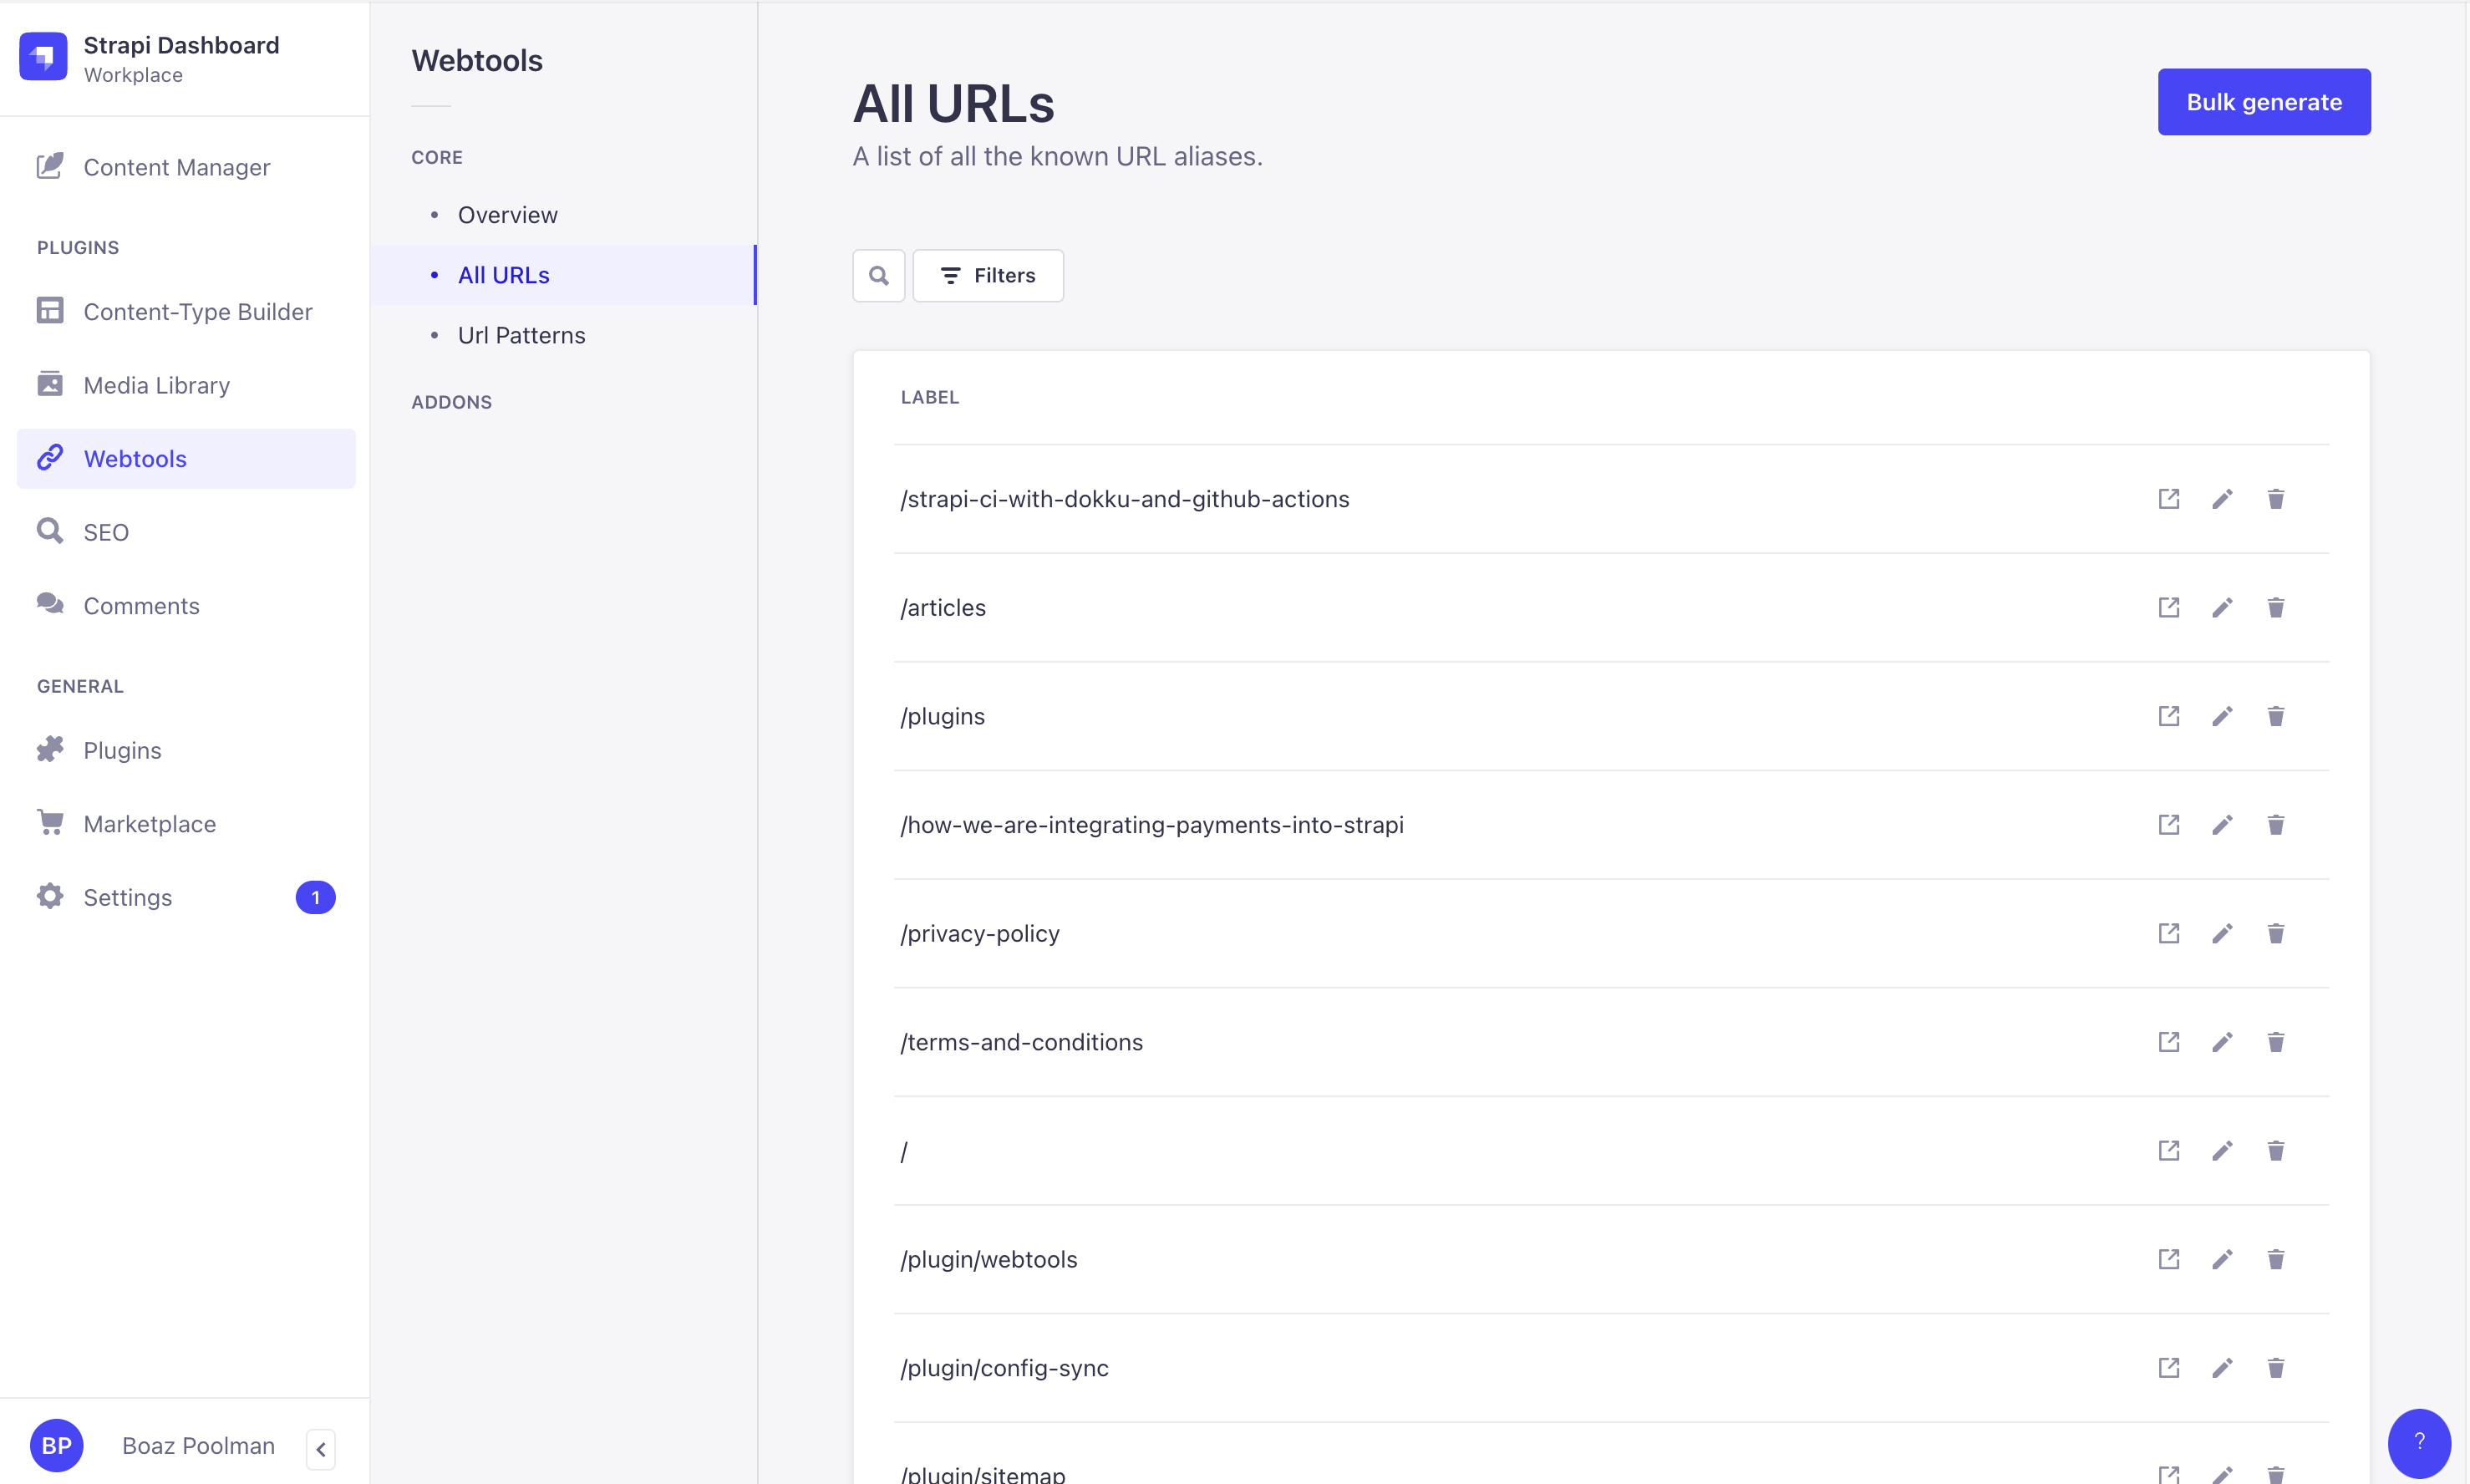The image size is (2470, 1484).
Task: Open the Filters dropdown
Action: click(x=988, y=275)
